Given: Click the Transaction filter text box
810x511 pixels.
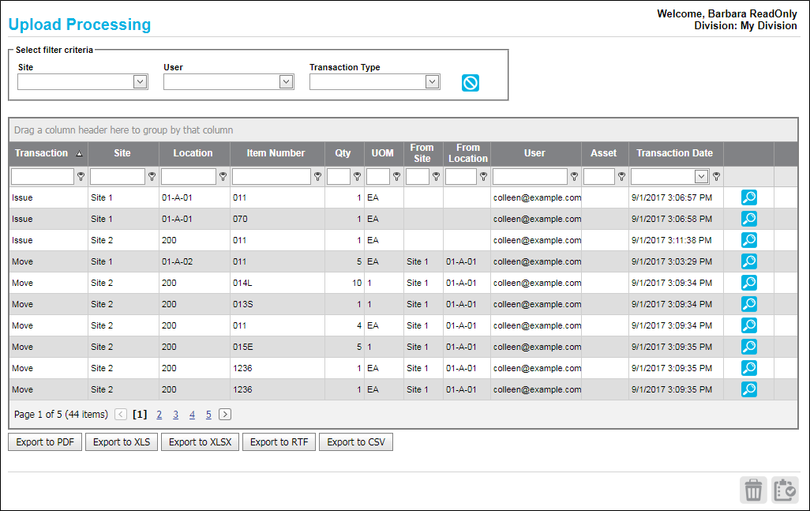Looking at the screenshot, I should pyautogui.click(x=43, y=177).
